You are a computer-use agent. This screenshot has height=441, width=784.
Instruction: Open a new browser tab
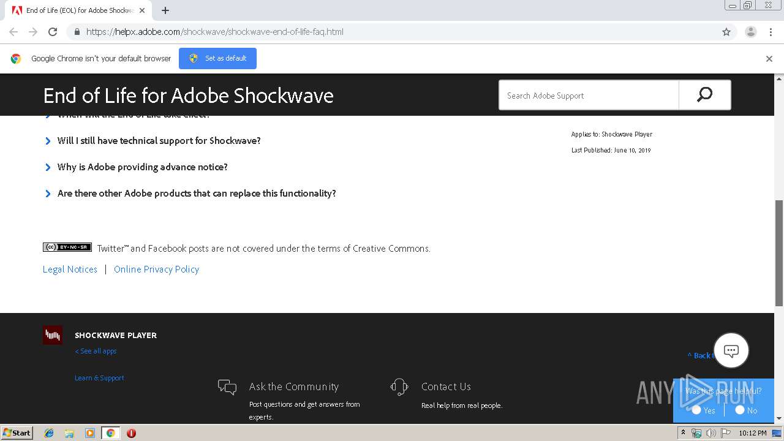[x=165, y=10]
